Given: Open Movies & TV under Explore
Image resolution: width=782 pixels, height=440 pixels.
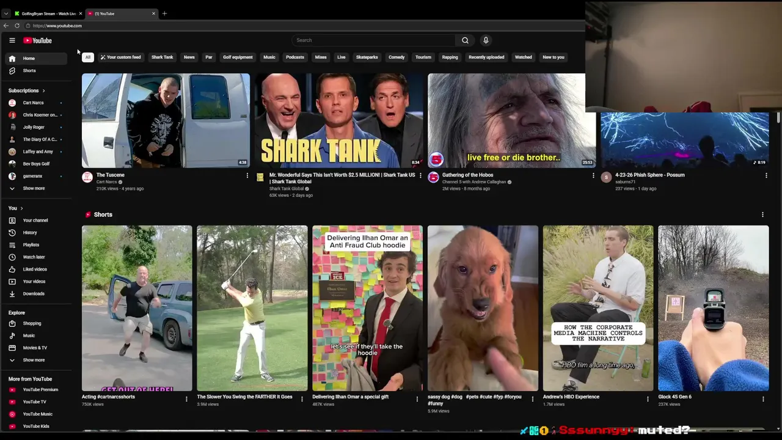Looking at the screenshot, I should pos(35,348).
